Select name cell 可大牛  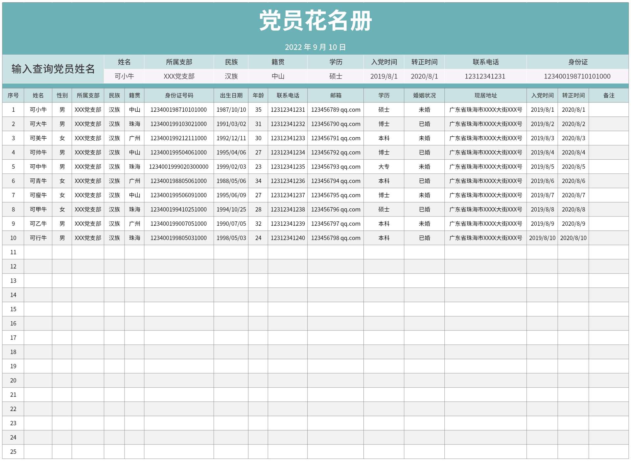38,124
